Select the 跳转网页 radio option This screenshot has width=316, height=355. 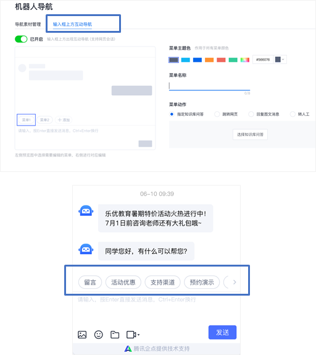pos(217,114)
